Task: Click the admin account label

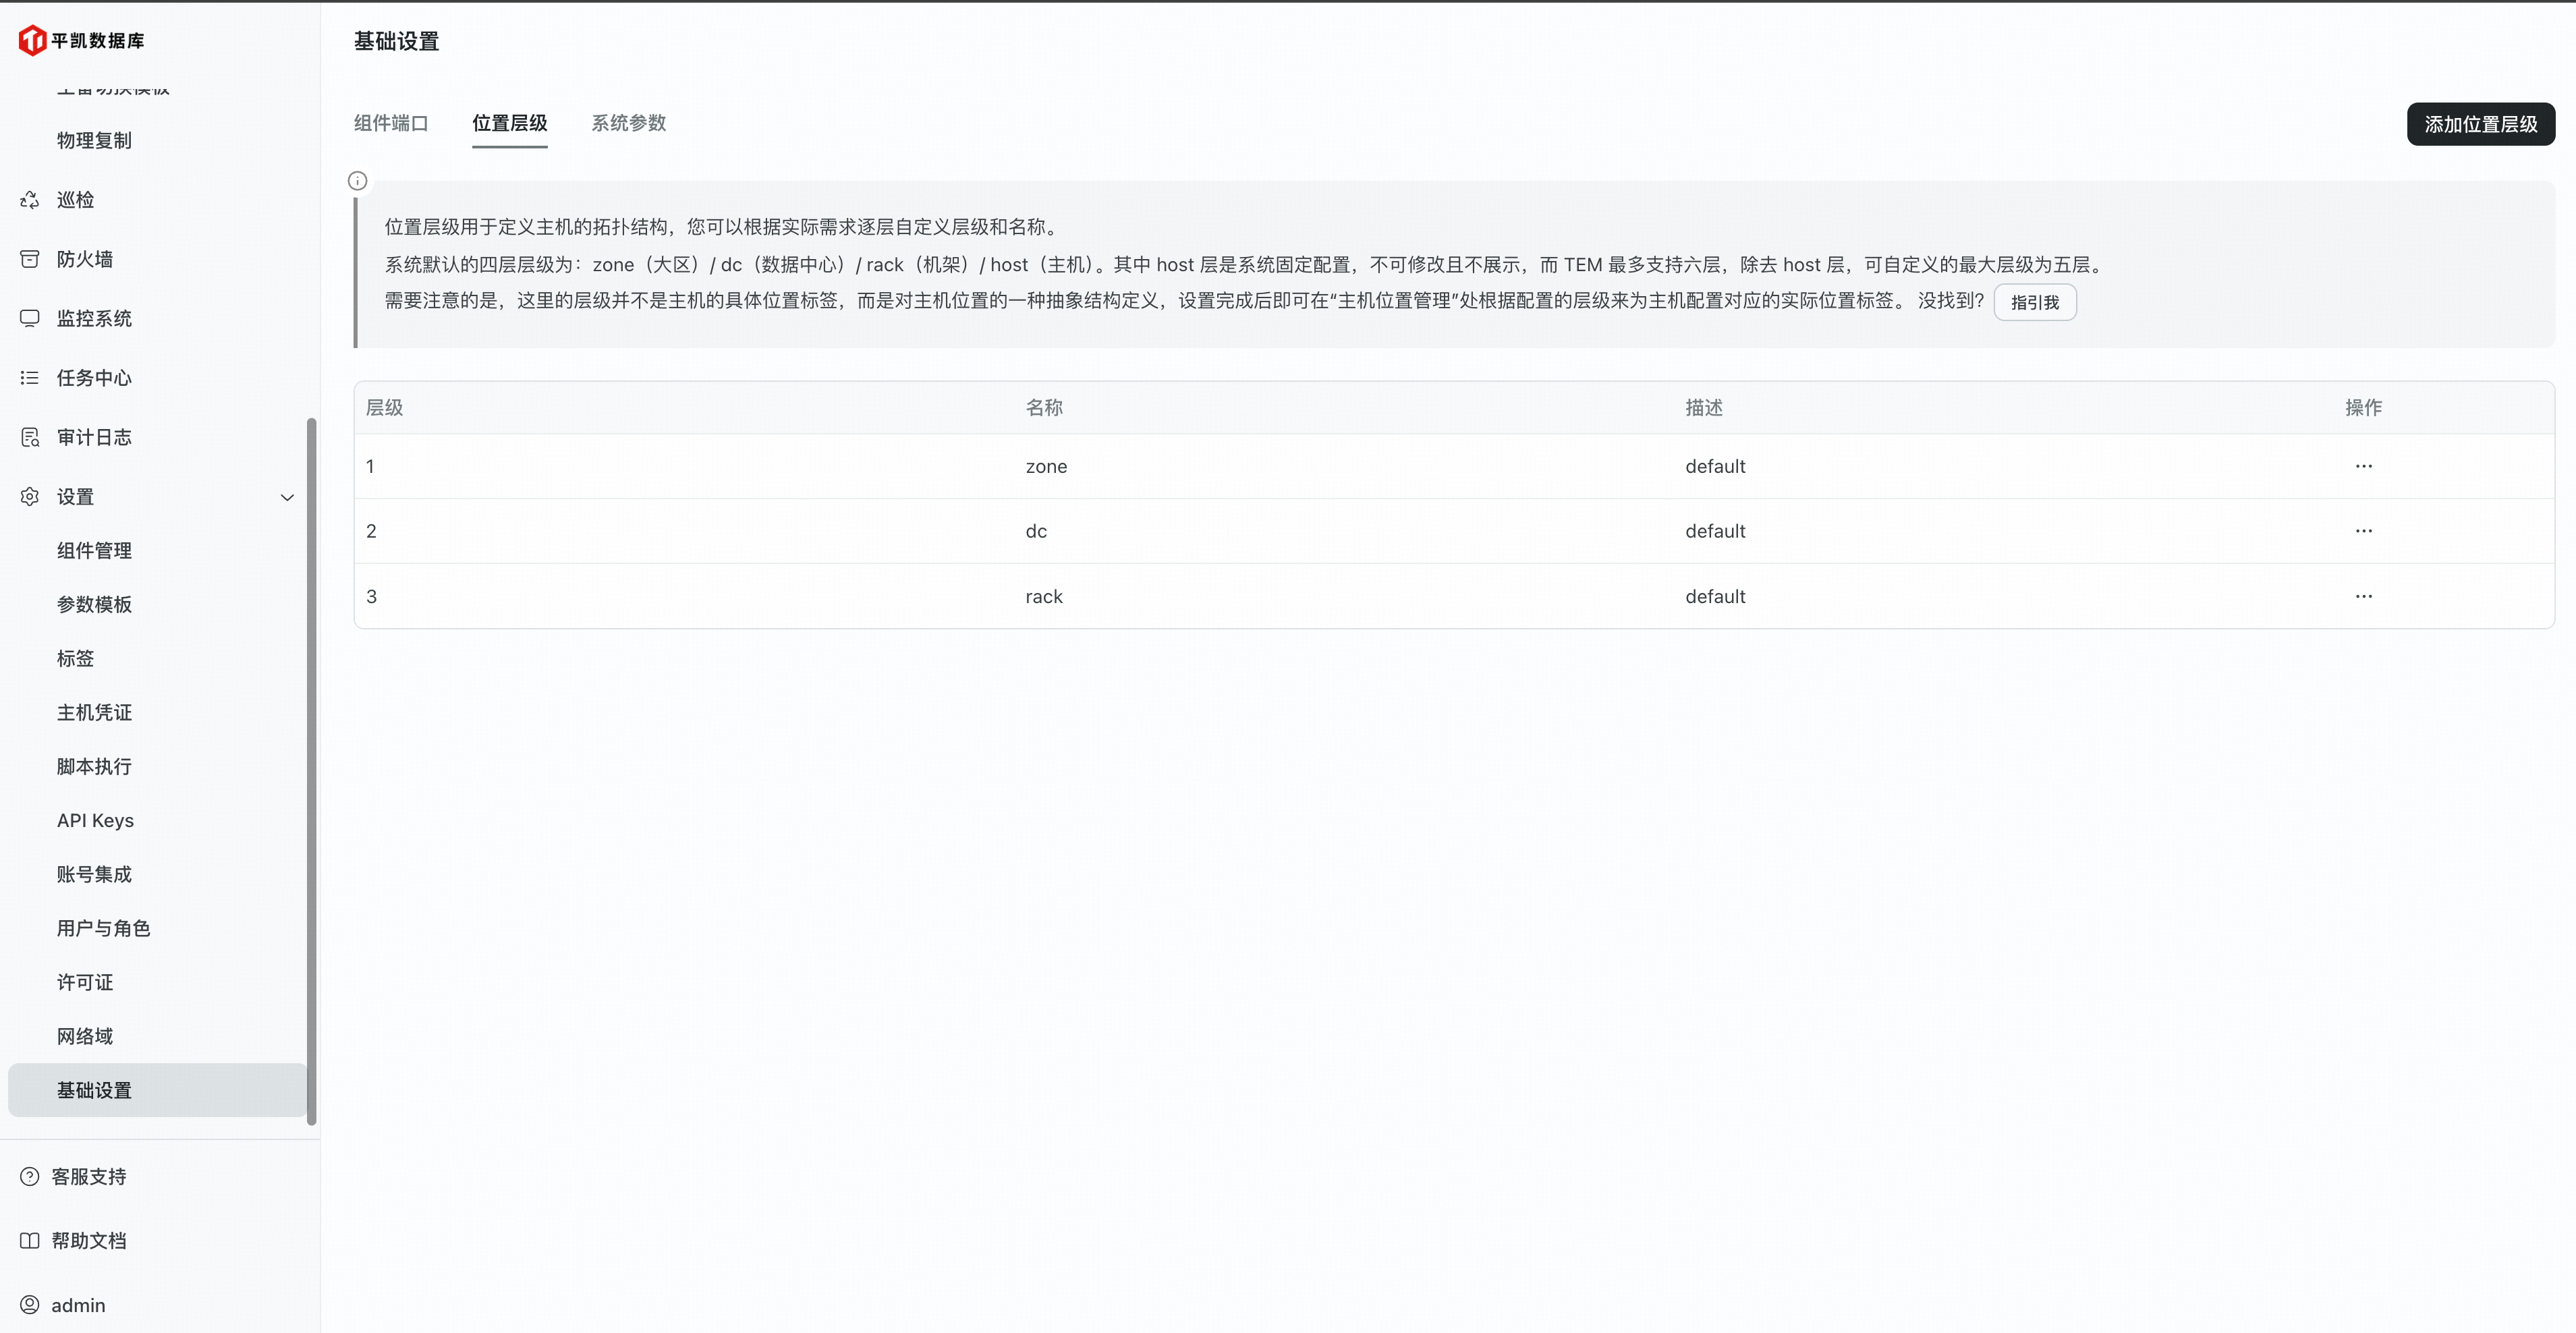Action: tap(78, 1305)
